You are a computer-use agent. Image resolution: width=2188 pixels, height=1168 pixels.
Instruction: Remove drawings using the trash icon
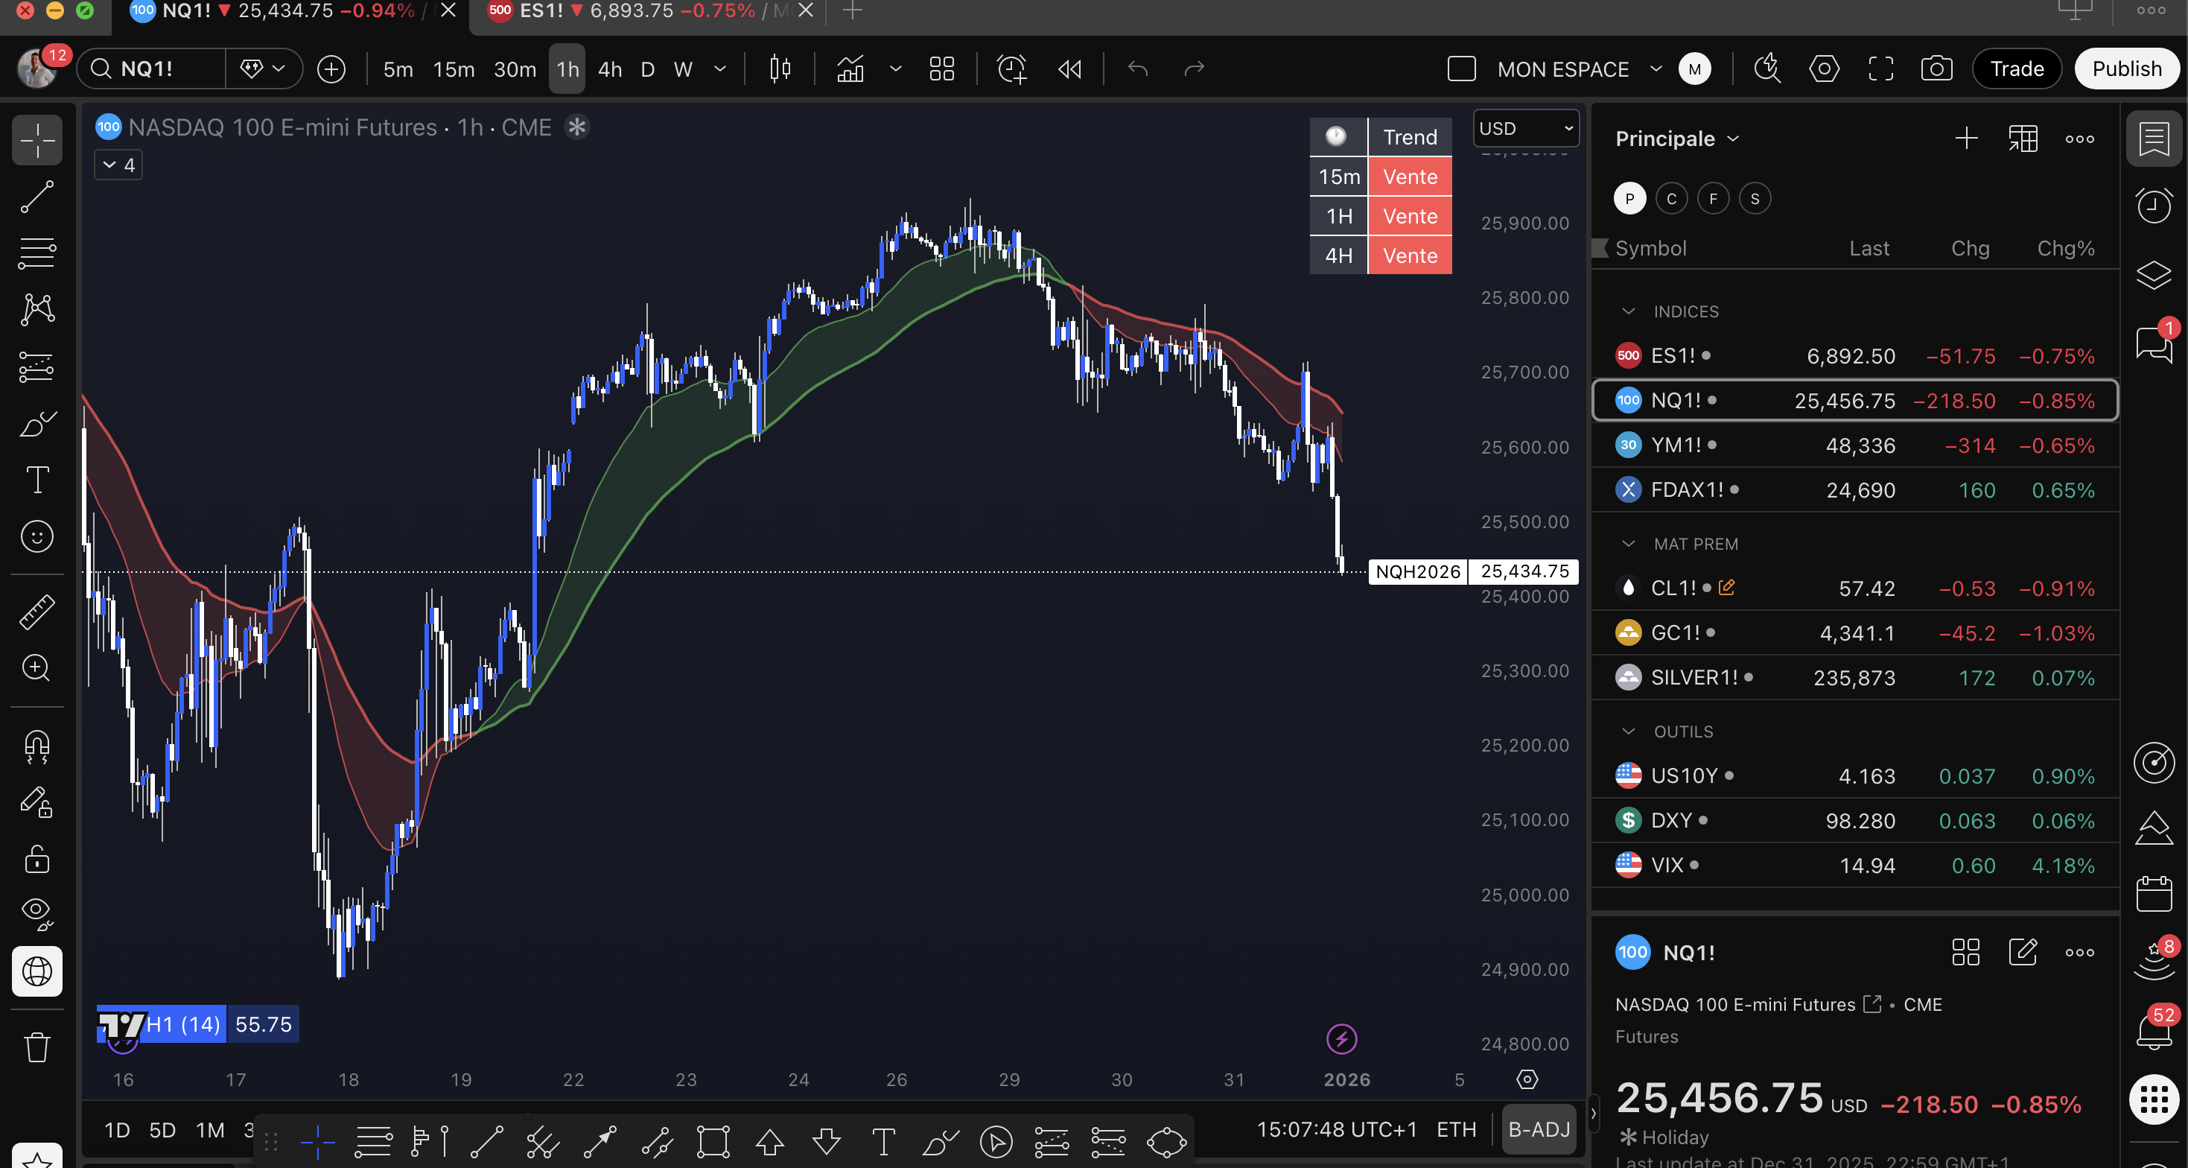pos(37,1046)
